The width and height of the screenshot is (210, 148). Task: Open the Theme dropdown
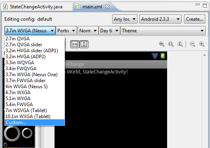(163, 31)
